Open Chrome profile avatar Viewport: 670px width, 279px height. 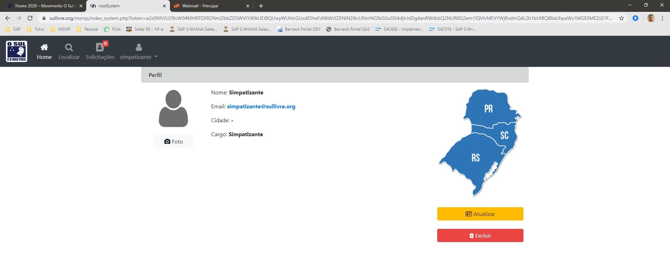pos(651,18)
